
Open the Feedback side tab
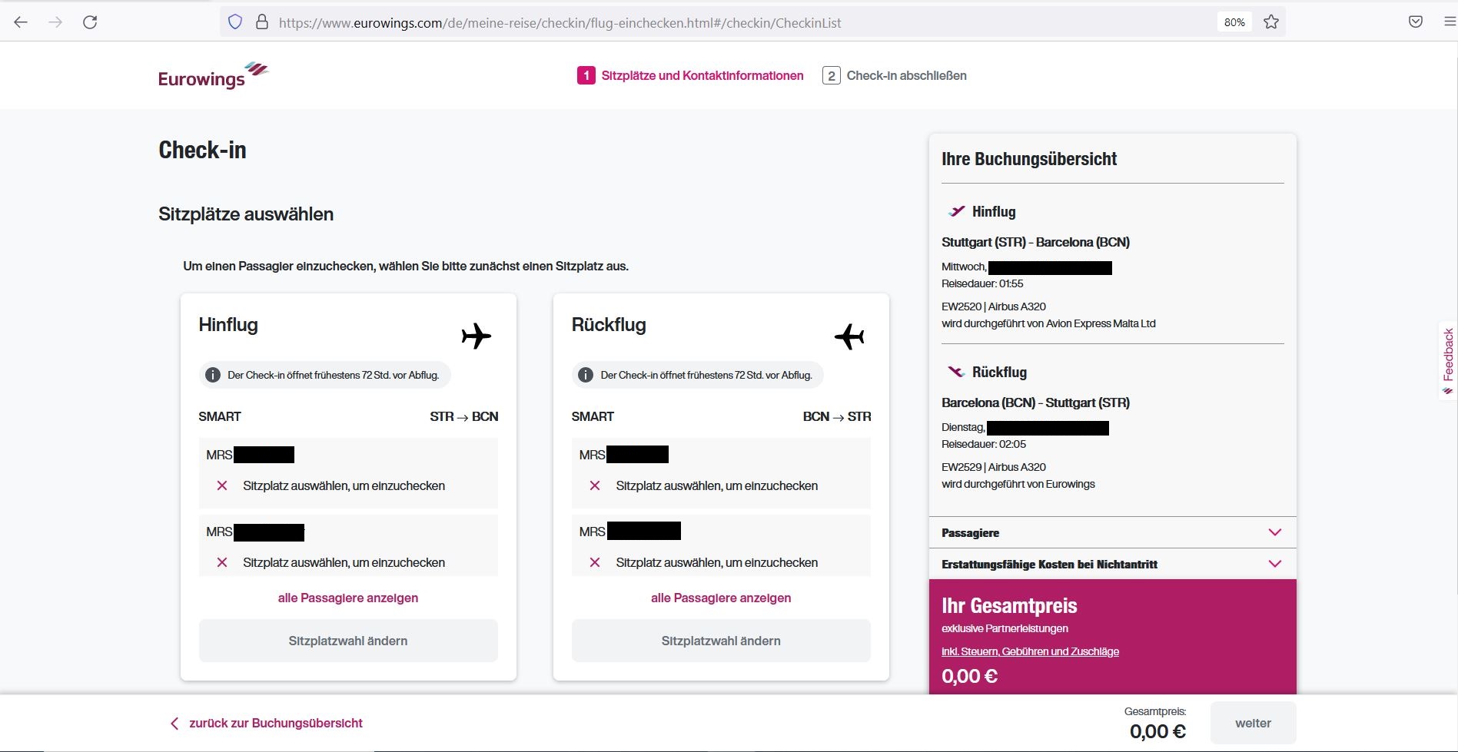[1448, 359]
